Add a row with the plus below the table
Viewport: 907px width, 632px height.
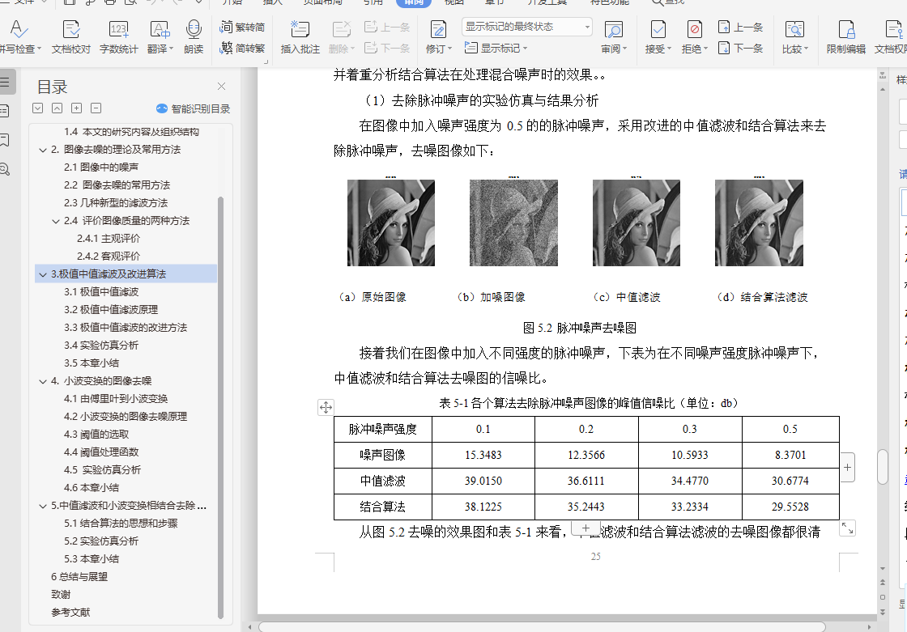(586, 528)
